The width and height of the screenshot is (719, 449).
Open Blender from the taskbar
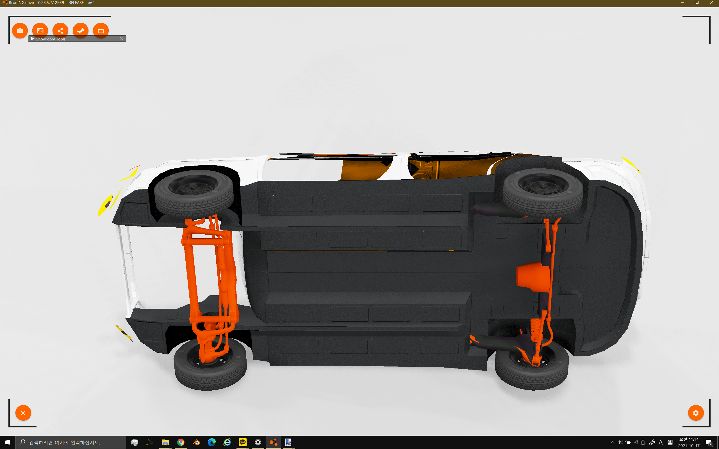click(196, 443)
